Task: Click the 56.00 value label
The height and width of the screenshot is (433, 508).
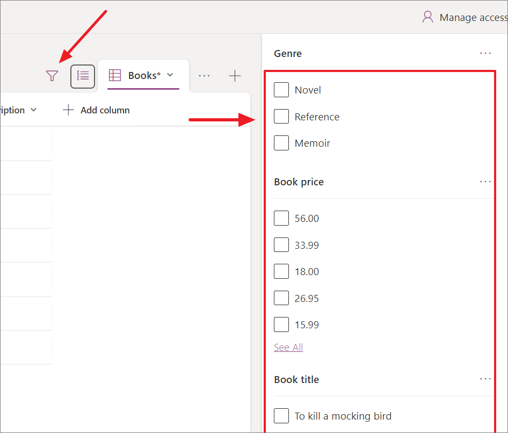Action: point(307,219)
